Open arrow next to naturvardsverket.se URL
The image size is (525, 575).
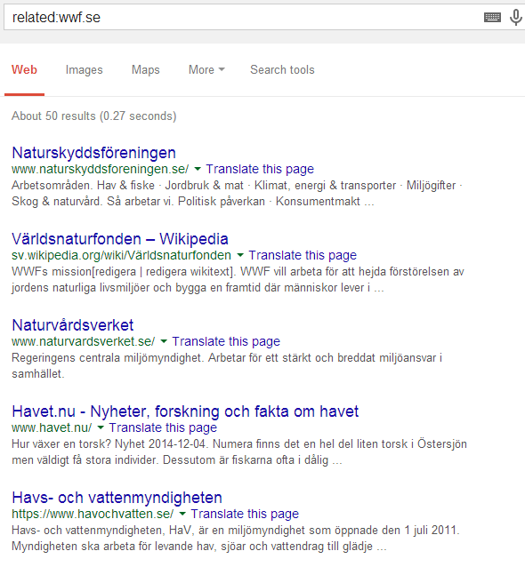(164, 341)
